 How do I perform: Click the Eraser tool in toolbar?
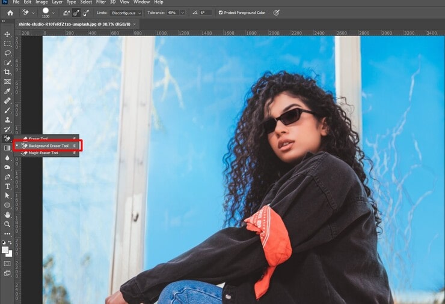click(x=7, y=139)
